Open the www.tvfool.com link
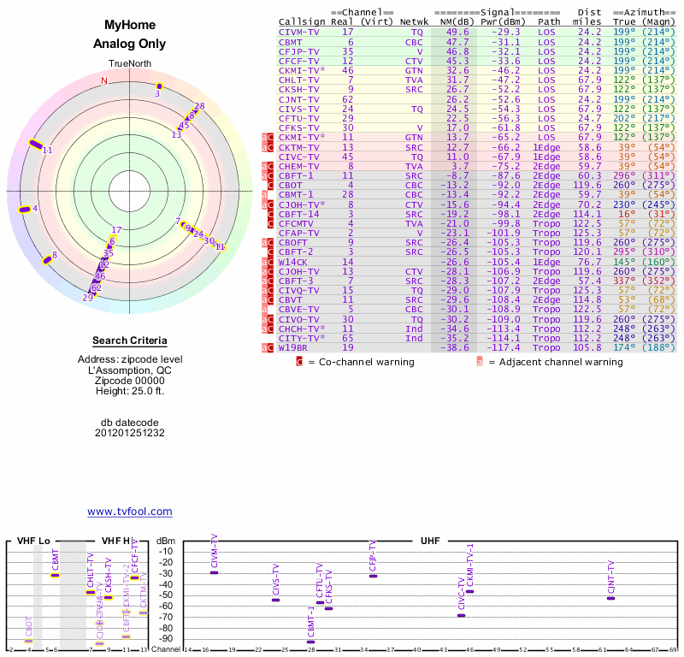 [129, 512]
